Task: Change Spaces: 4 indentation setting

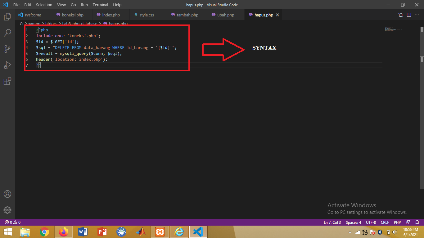Action: (353, 222)
